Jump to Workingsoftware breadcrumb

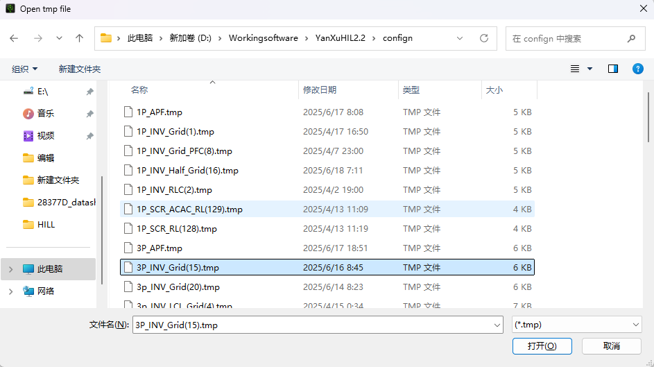[x=263, y=38]
